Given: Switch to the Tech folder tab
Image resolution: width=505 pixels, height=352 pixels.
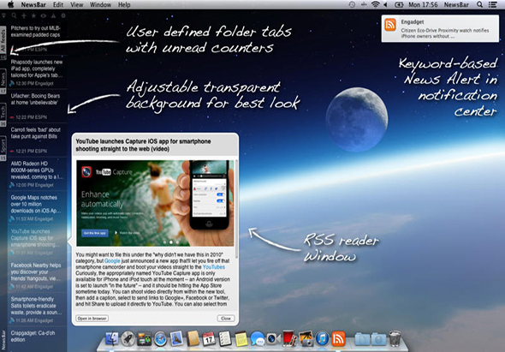Looking at the screenshot, I should pos(3,115).
